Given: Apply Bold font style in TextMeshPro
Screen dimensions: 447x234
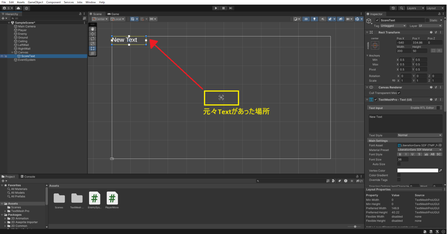Looking at the screenshot, I should point(400,154).
